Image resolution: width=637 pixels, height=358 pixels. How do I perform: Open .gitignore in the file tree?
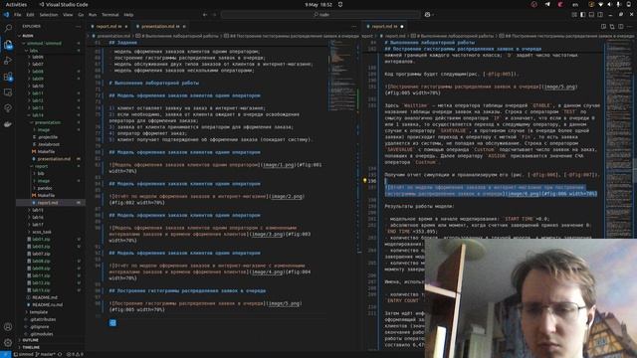[40, 327]
